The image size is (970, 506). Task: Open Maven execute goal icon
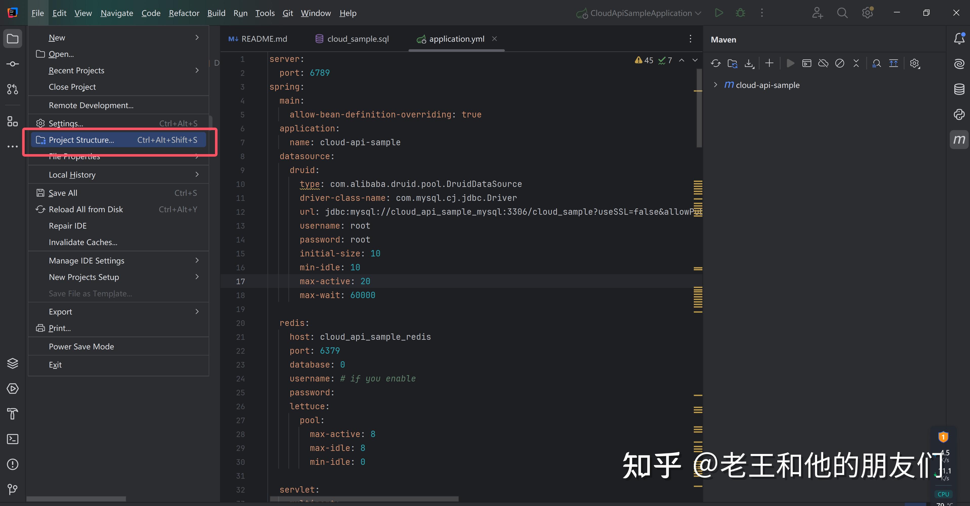click(x=807, y=63)
